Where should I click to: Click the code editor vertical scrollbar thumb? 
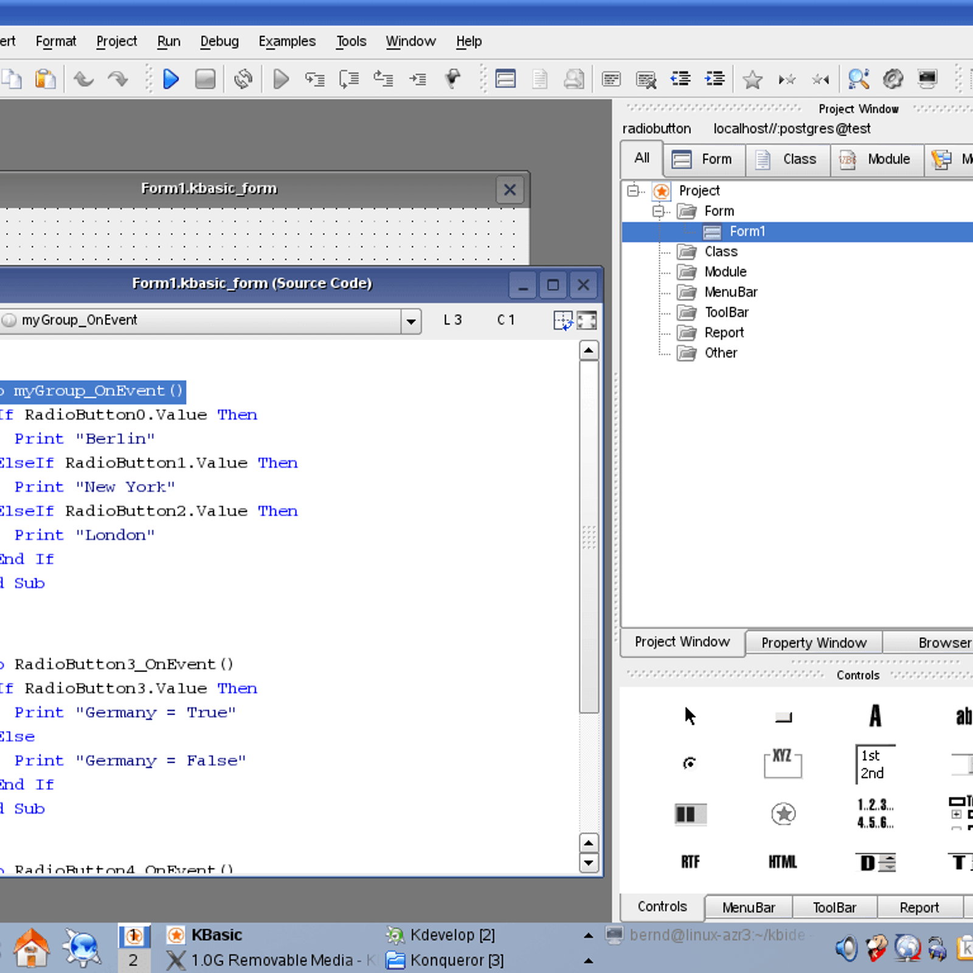[x=589, y=536]
